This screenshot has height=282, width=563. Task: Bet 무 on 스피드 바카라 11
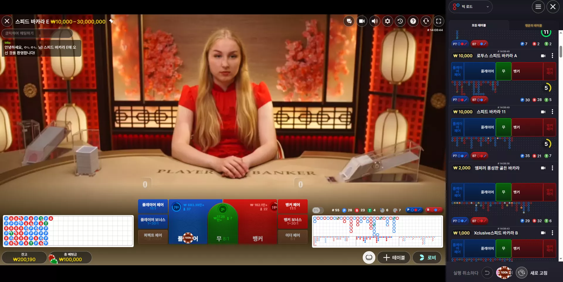(x=503, y=127)
